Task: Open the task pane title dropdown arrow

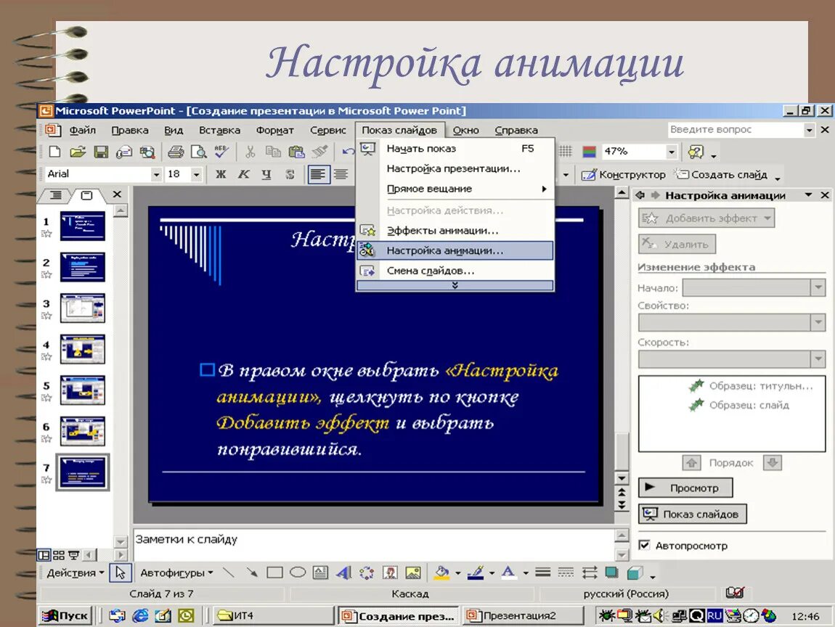Action: [x=808, y=194]
